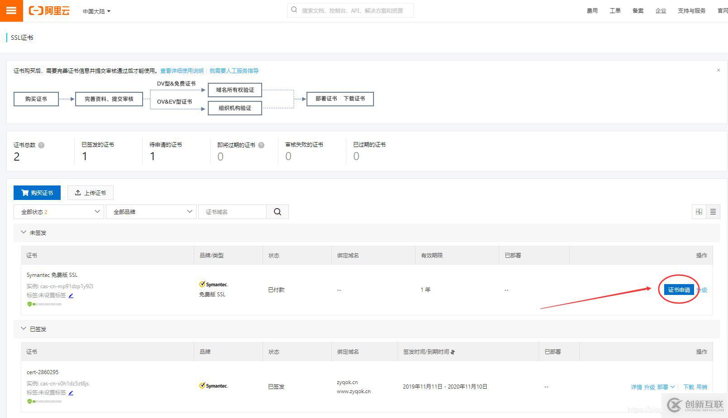The height and width of the screenshot is (418, 728).
Task: Open the hamburger navigation menu
Action: point(11,10)
